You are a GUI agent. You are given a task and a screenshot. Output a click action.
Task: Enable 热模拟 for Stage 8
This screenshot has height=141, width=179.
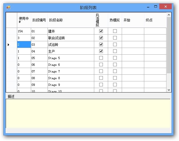[115, 78]
